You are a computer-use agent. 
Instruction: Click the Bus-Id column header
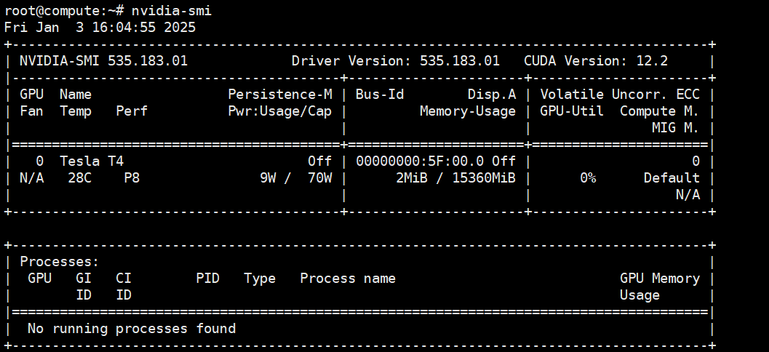(x=379, y=95)
